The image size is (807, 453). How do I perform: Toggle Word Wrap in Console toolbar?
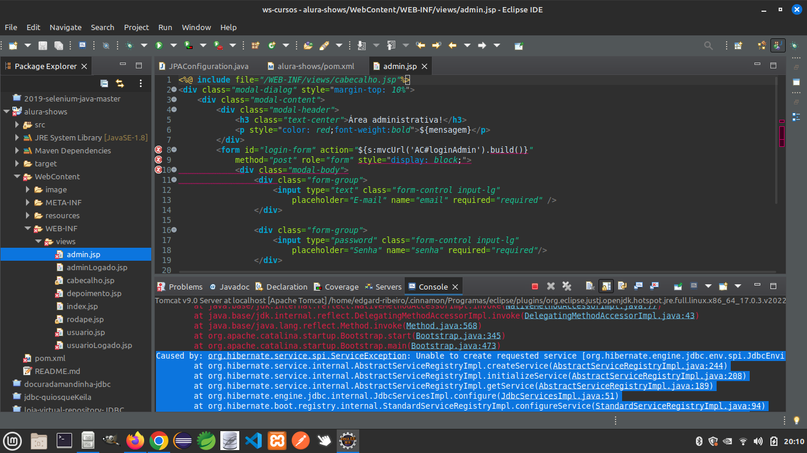click(x=622, y=286)
